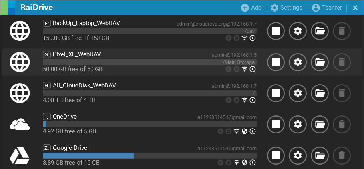
Task: Open the Ali_CloudDisk_WebDAV folder in Explorer
Action: pos(320,93)
